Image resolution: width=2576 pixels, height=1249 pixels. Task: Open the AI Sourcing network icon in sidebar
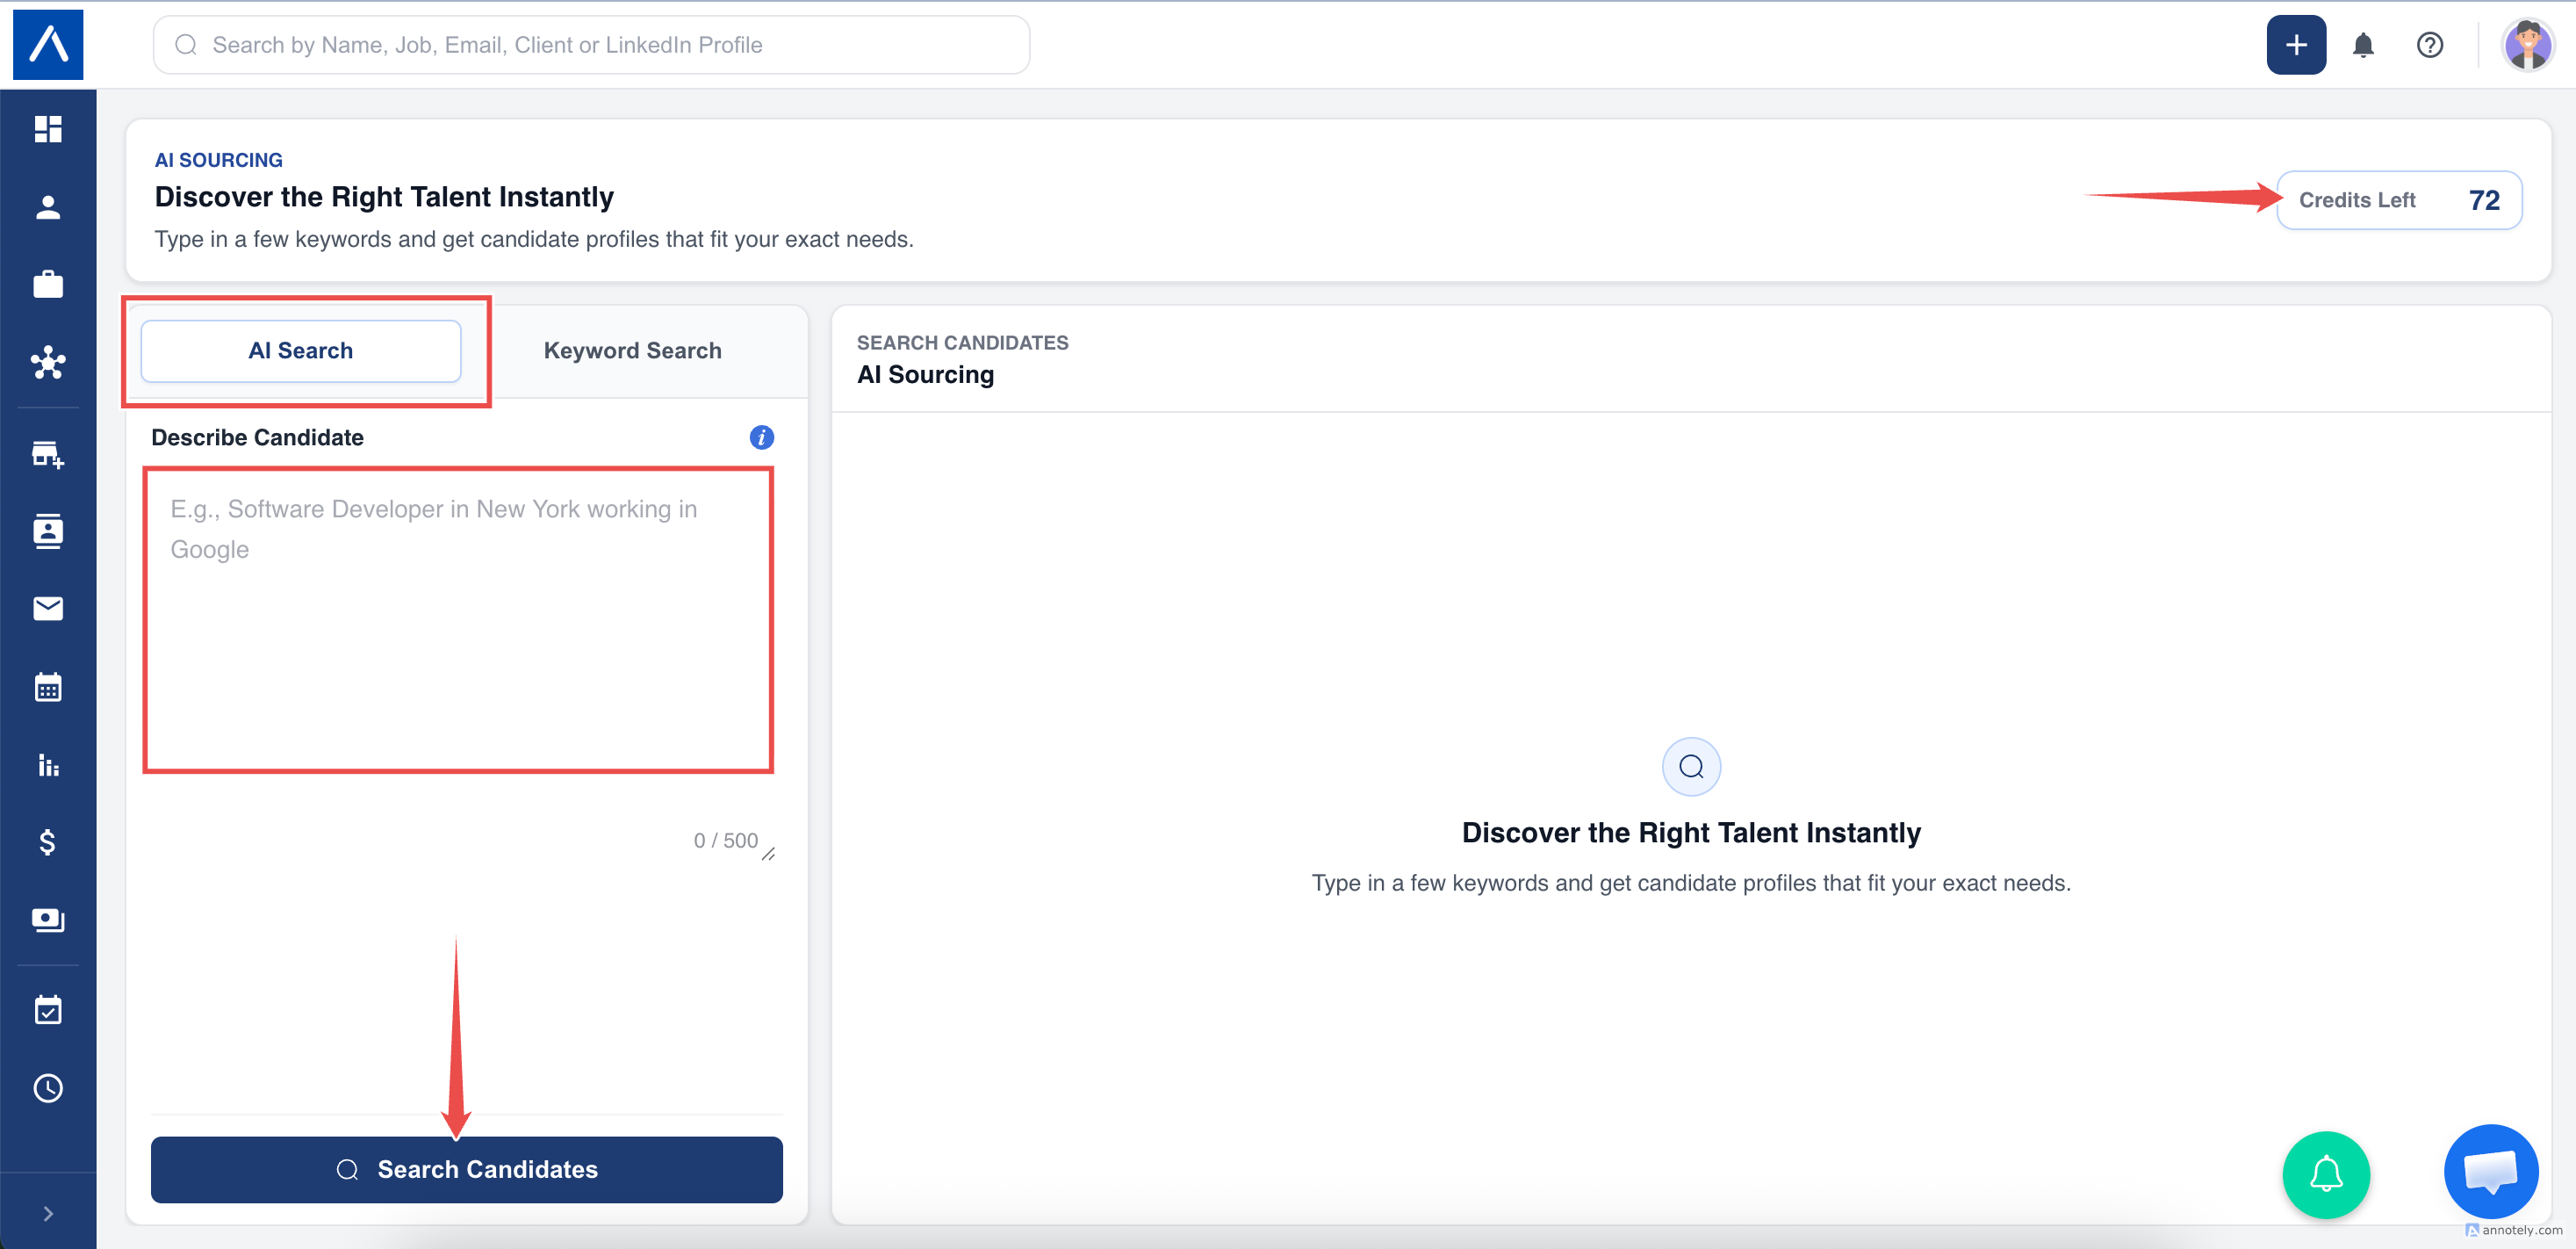coord(48,362)
